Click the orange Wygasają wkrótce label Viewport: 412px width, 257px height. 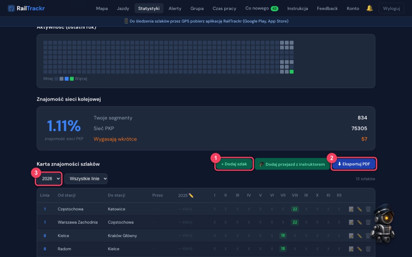tap(115, 139)
